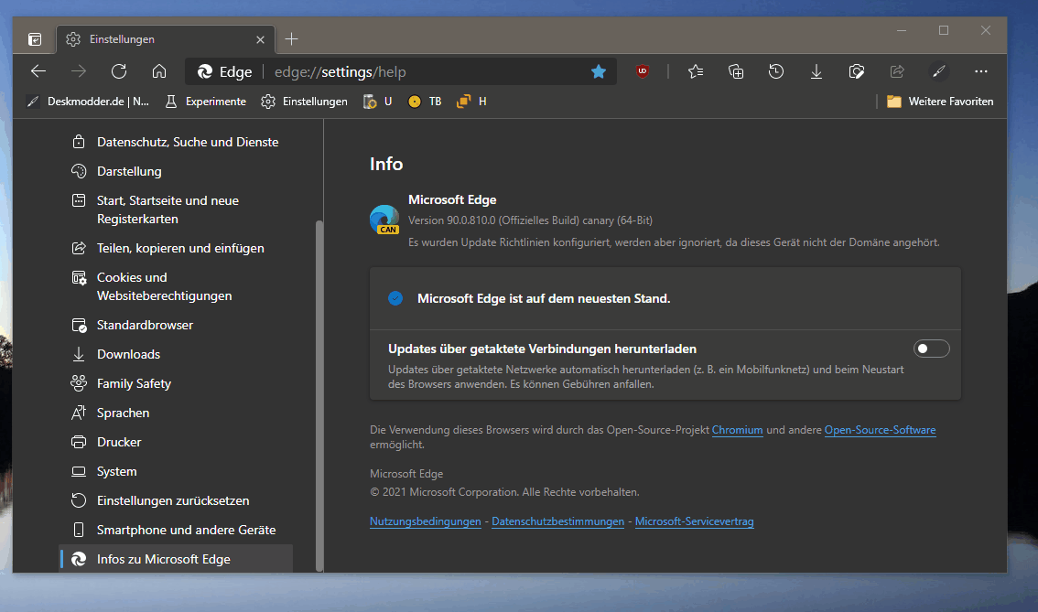Screen dimensions: 1038x612
Task: Expand the Weitere Favoriten folder
Action: [940, 102]
